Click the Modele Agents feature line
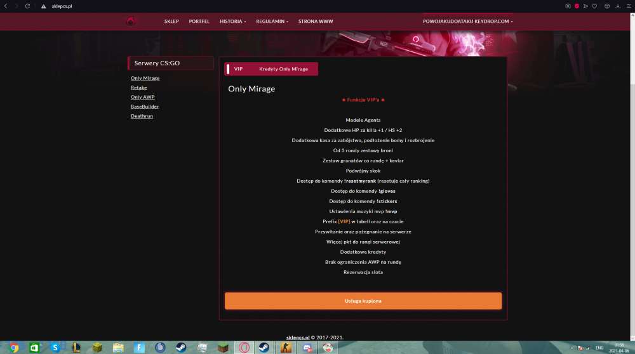Image resolution: width=635 pixels, height=354 pixels. [x=363, y=120]
